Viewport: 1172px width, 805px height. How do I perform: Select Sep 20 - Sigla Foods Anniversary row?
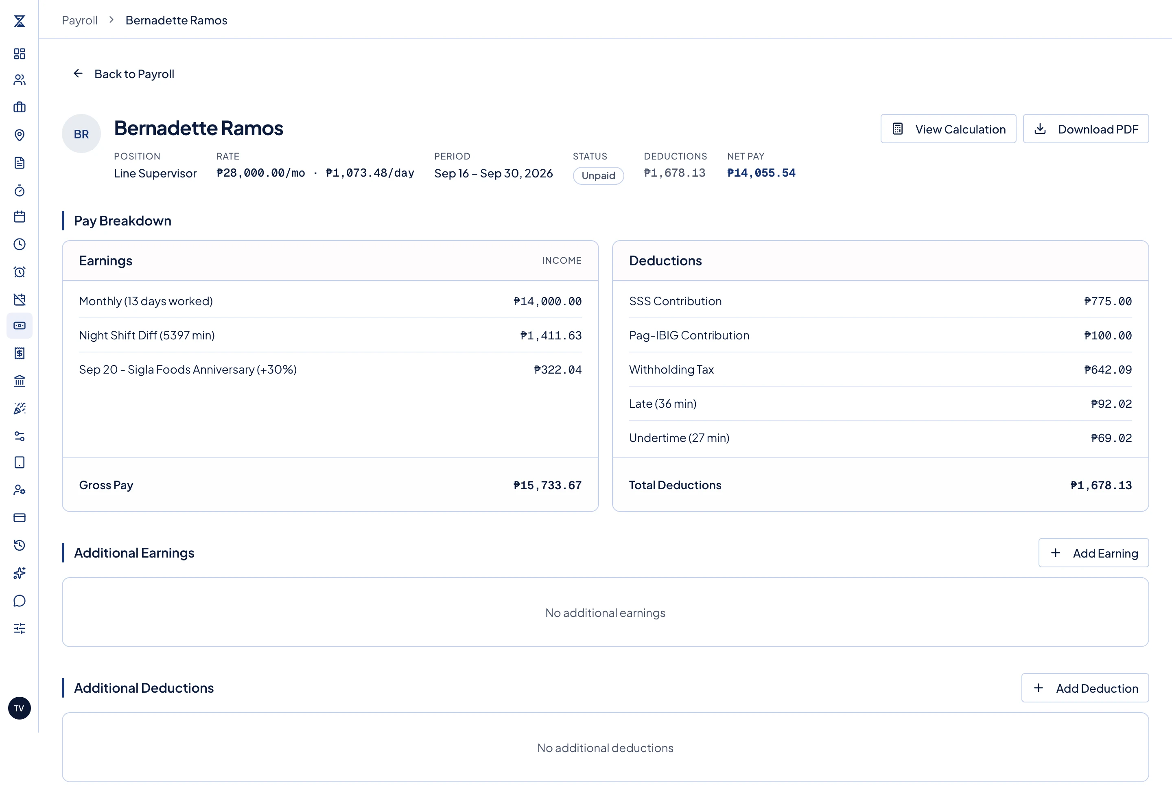pos(330,370)
